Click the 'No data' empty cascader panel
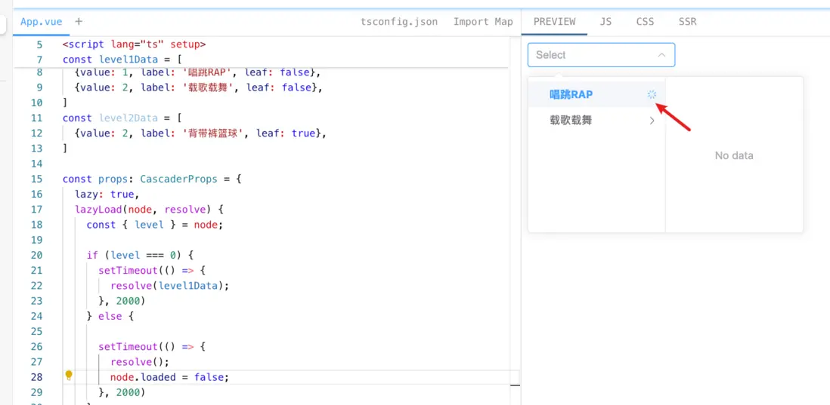Screen dimensions: 830x405 (x=734, y=155)
